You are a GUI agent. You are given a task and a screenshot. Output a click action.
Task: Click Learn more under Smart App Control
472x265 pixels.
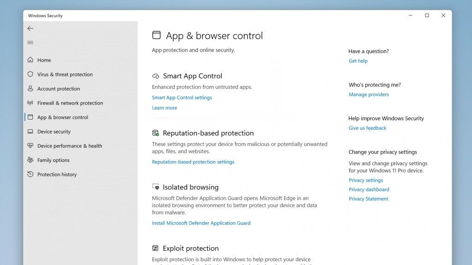tap(165, 108)
